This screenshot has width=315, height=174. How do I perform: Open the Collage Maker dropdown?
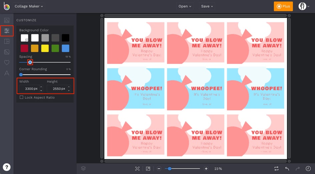29,6
